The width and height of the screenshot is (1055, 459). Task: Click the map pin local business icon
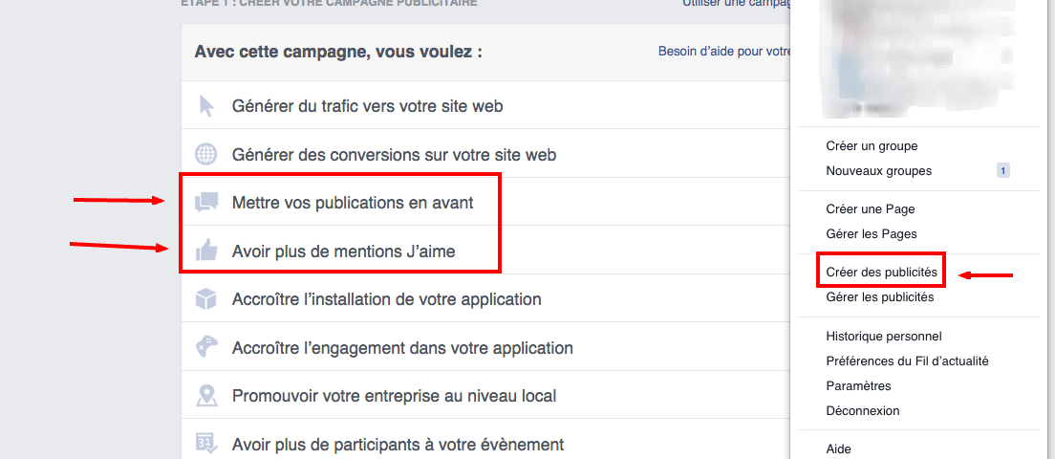tap(206, 395)
